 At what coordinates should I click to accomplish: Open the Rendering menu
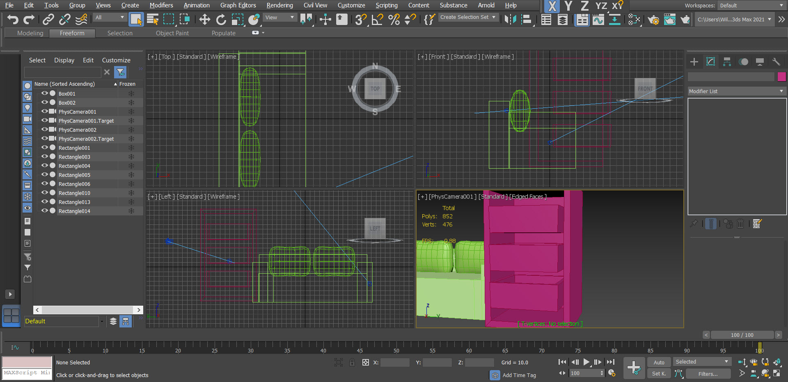(x=279, y=5)
